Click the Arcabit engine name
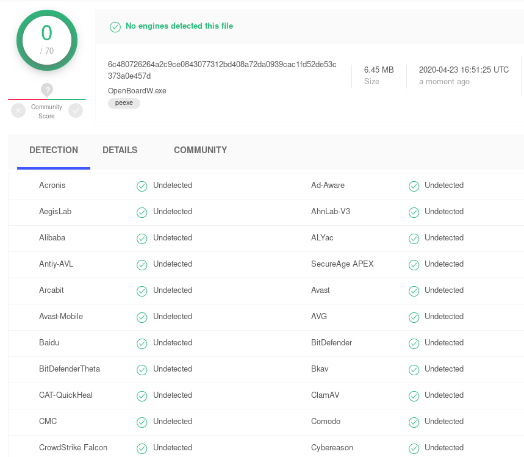 tap(51, 290)
